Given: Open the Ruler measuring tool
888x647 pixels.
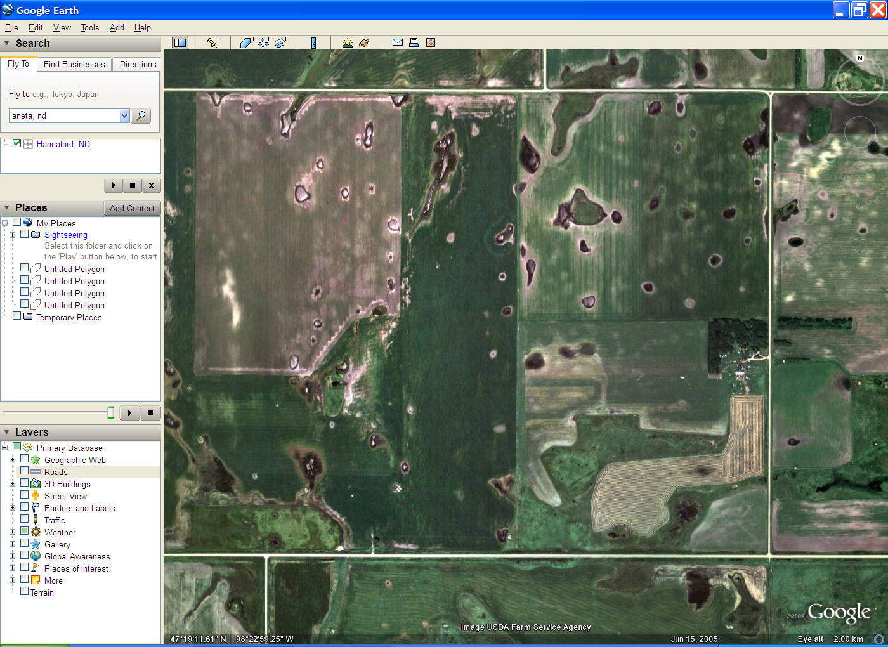Looking at the screenshot, I should (313, 42).
